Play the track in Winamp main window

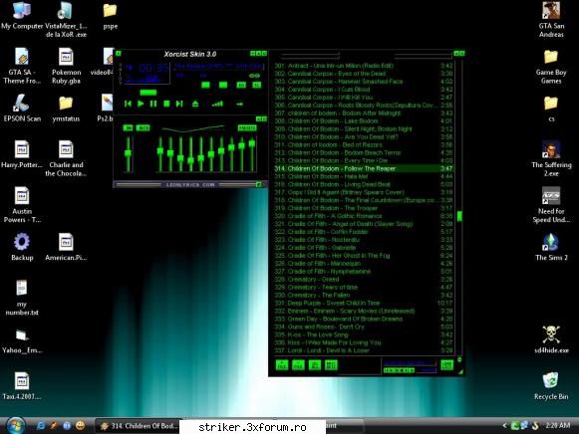pos(141,104)
